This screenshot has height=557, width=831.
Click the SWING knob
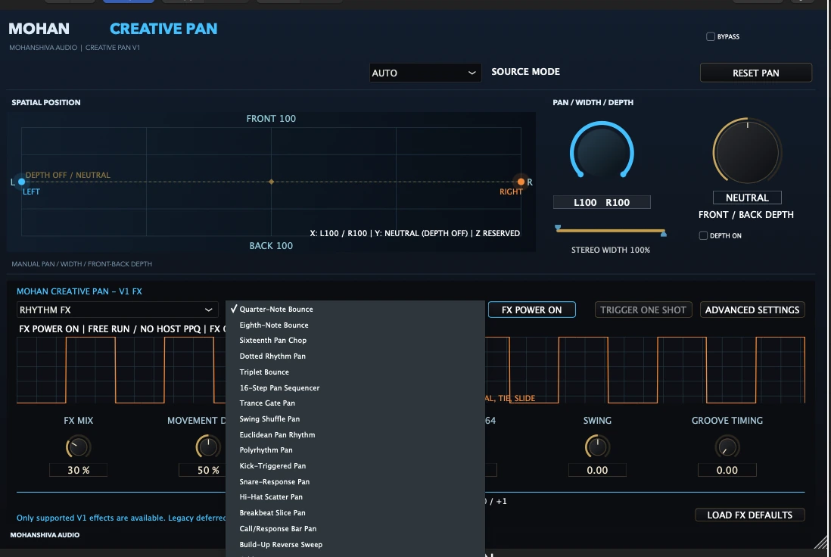(597, 447)
